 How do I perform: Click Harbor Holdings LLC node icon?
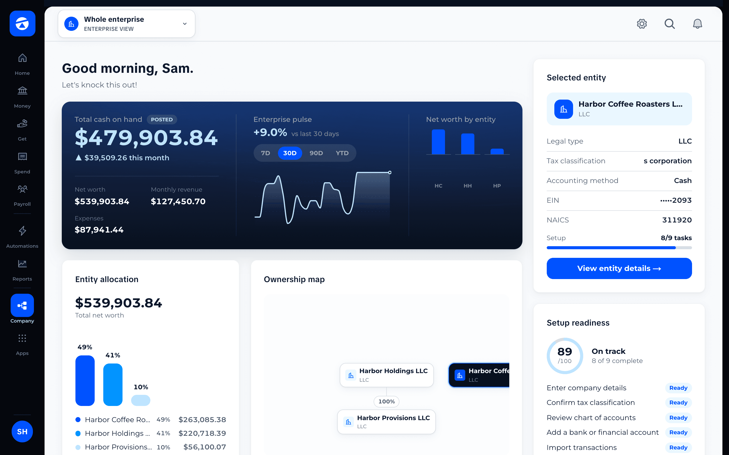(351, 375)
